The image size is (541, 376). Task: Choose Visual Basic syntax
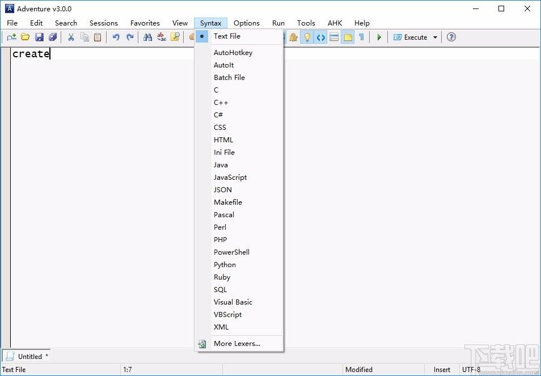pos(239,302)
